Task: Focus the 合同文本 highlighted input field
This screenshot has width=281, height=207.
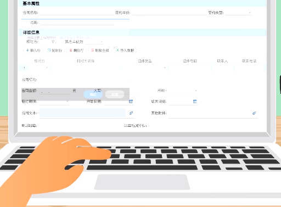Action: click(82, 113)
